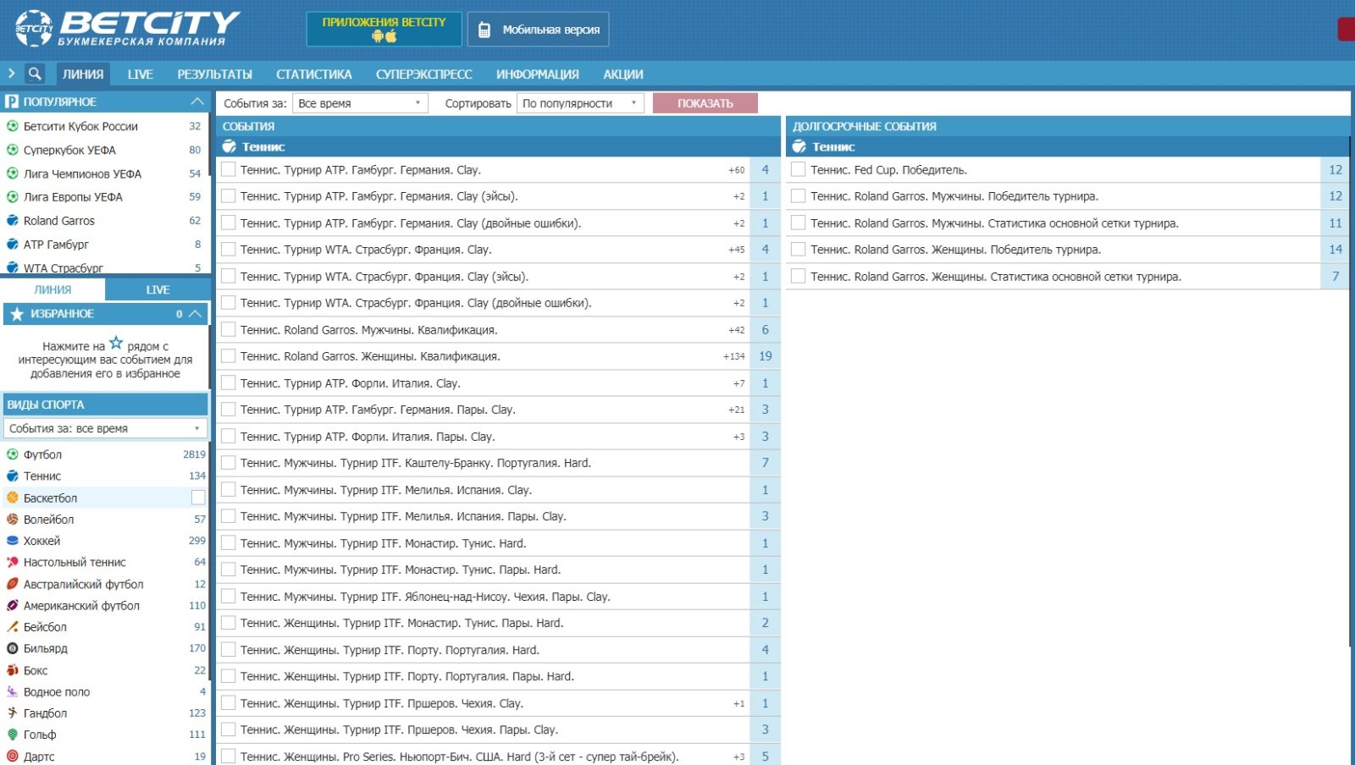Click ball icon beside Бетсити Кубок России

point(13,126)
